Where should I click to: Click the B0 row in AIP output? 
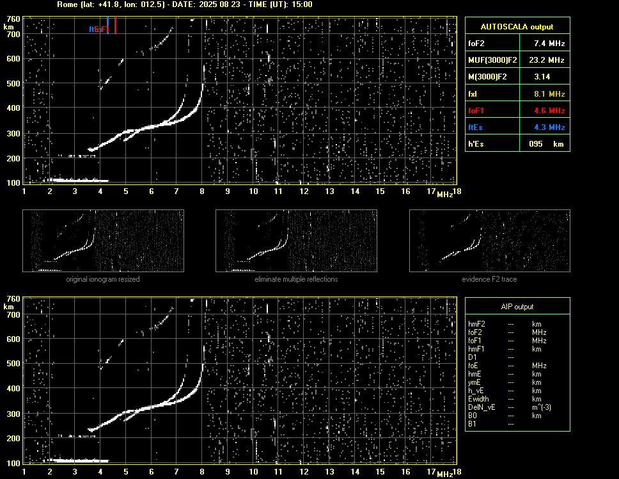pos(517,416)
